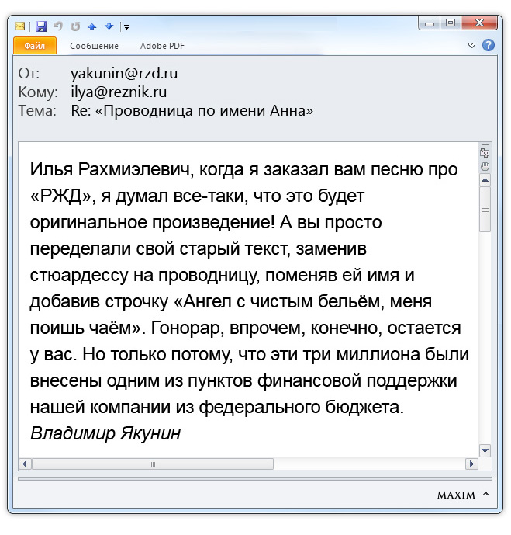Maximize the message window
Screen dimensions: 511x535
(451, 23)
